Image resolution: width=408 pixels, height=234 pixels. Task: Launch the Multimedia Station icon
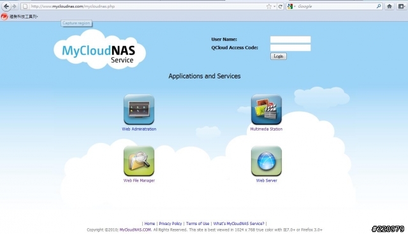pos(266,109)
